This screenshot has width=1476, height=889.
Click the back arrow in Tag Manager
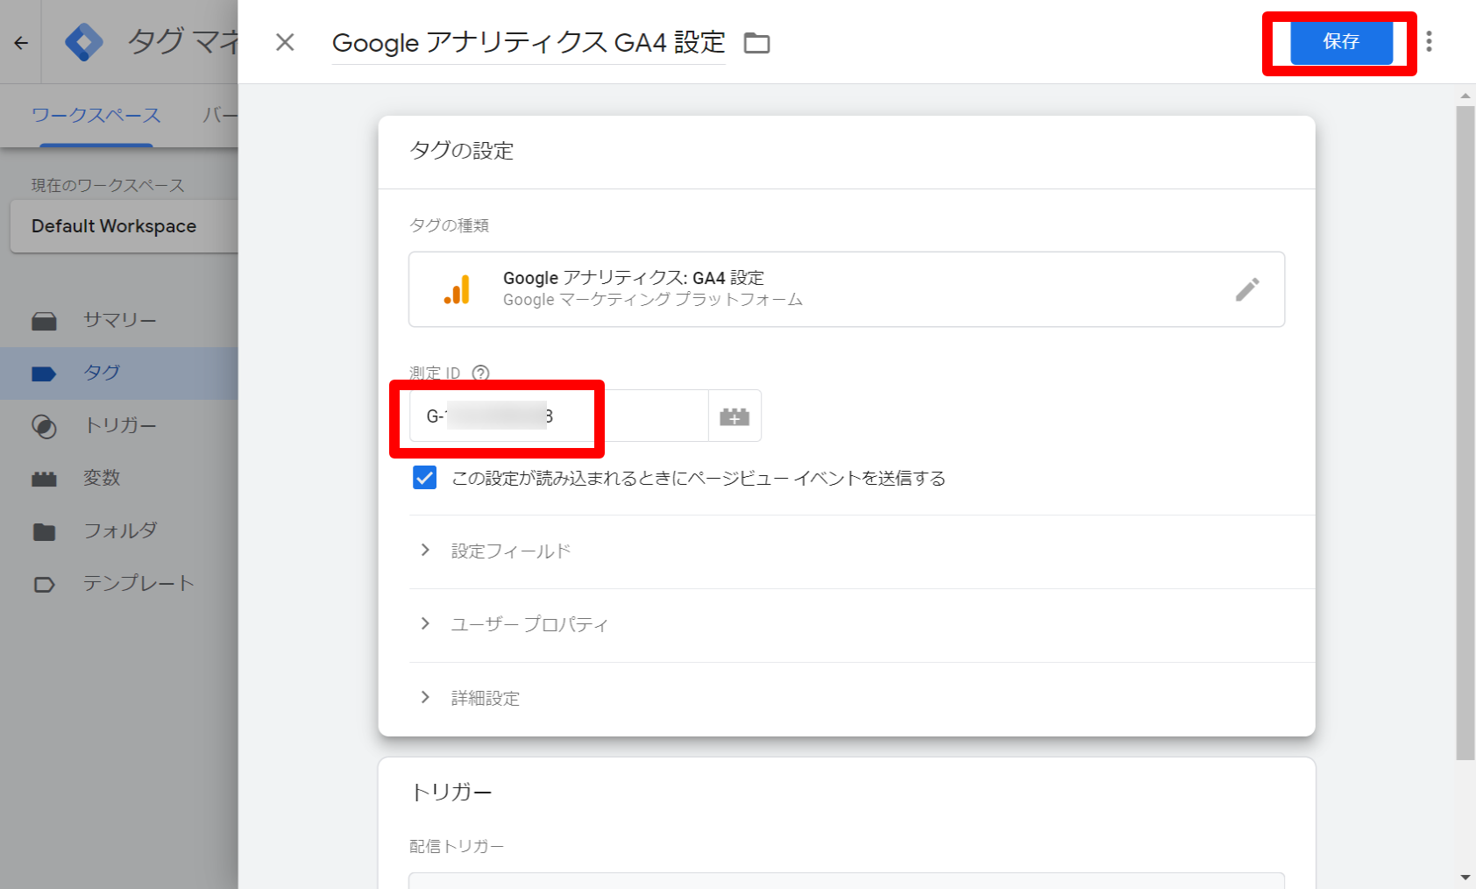point(21,42)
